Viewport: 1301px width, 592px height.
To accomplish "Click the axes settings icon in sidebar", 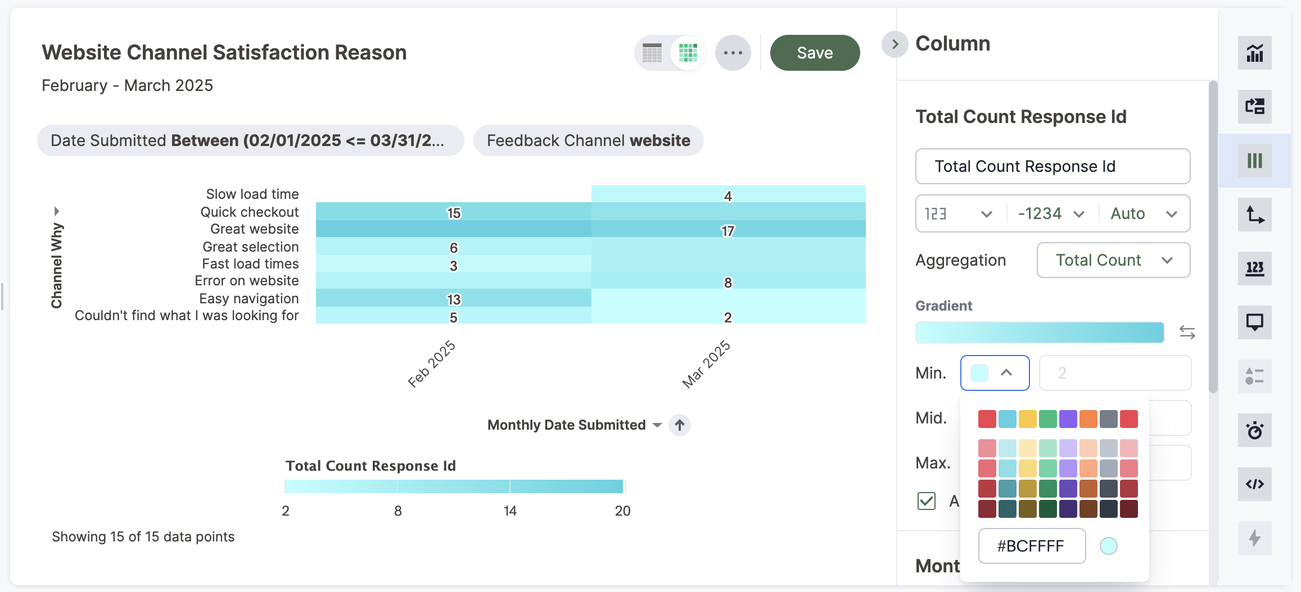I will pos(1254,215).
